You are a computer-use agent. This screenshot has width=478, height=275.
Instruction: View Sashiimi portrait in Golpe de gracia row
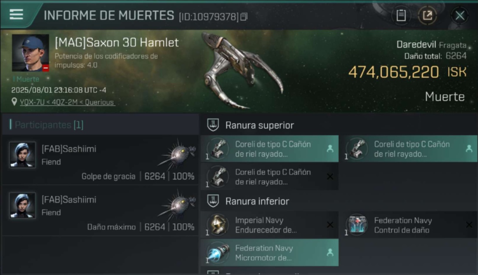click(22, 155)
